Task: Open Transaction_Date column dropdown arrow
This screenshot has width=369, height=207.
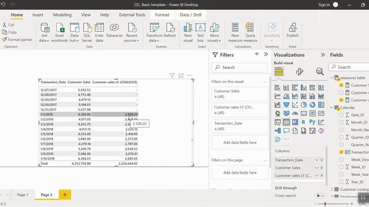Action: 317,160
